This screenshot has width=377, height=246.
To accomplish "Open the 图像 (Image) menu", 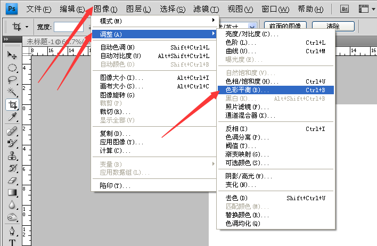I will click(105, 9).
